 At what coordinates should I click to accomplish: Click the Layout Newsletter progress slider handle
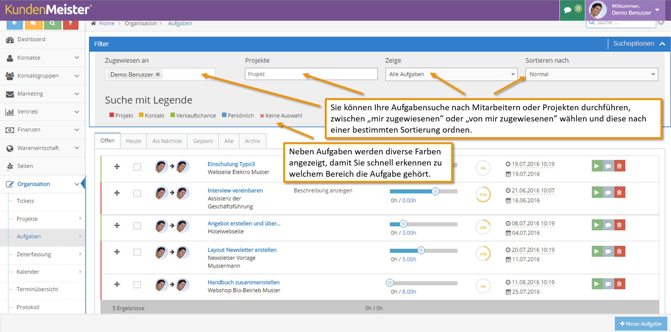click(x=421, y=250)
